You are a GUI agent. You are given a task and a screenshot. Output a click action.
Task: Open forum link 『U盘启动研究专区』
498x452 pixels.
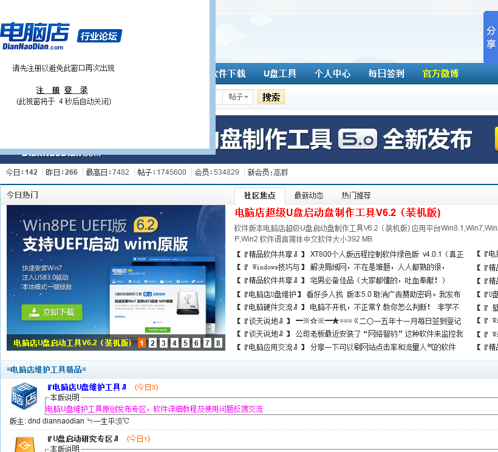point(83,439)
